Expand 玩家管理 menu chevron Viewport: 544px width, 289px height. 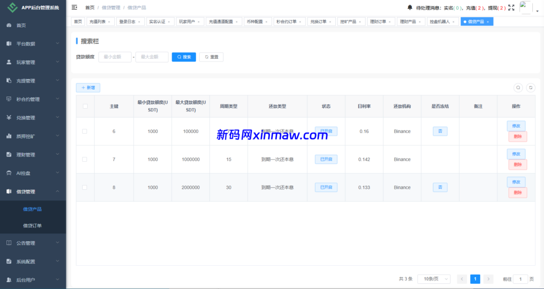(57, 62)
